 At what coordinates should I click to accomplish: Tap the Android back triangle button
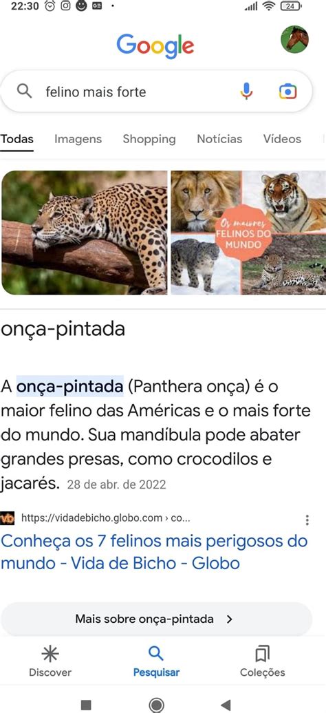(226, 705)
